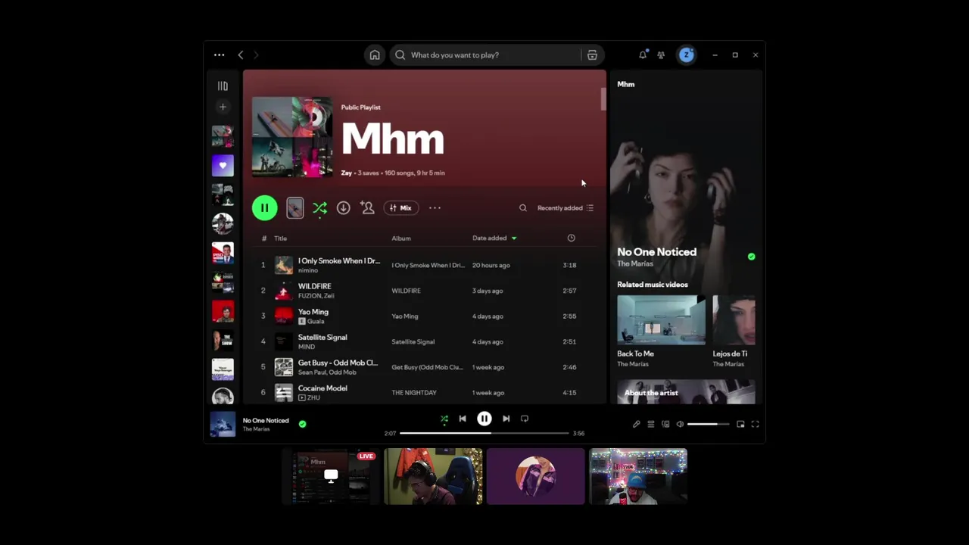Open Liked Songs purple heart in sidebar
This screenshot has width=969, height=545.
click(223, 165)
